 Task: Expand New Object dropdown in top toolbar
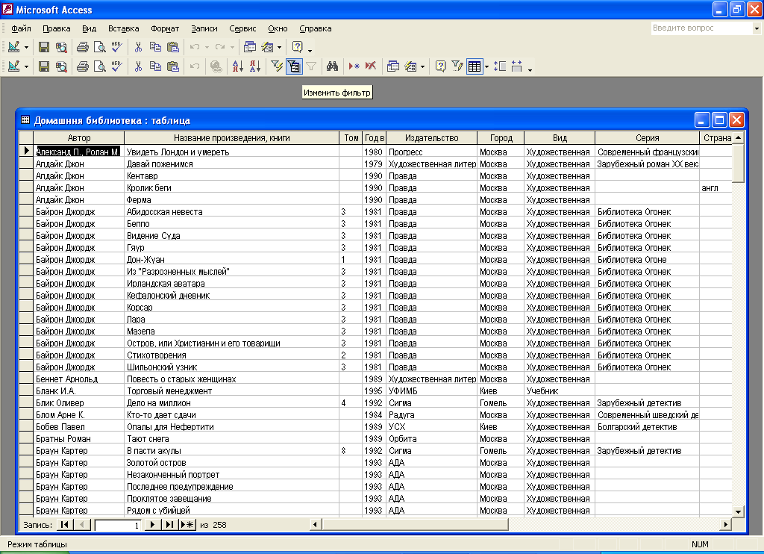(279, 47)
